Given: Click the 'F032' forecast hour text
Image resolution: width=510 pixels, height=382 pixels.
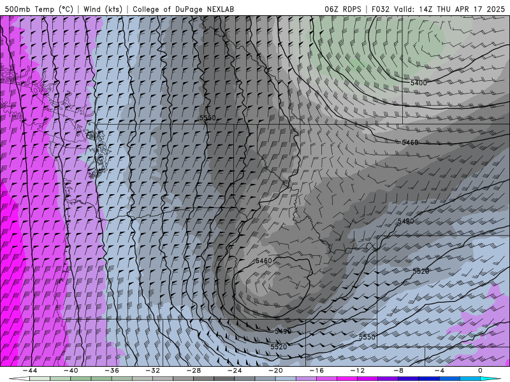Looking at the screenshot, I should pos(380,9).
